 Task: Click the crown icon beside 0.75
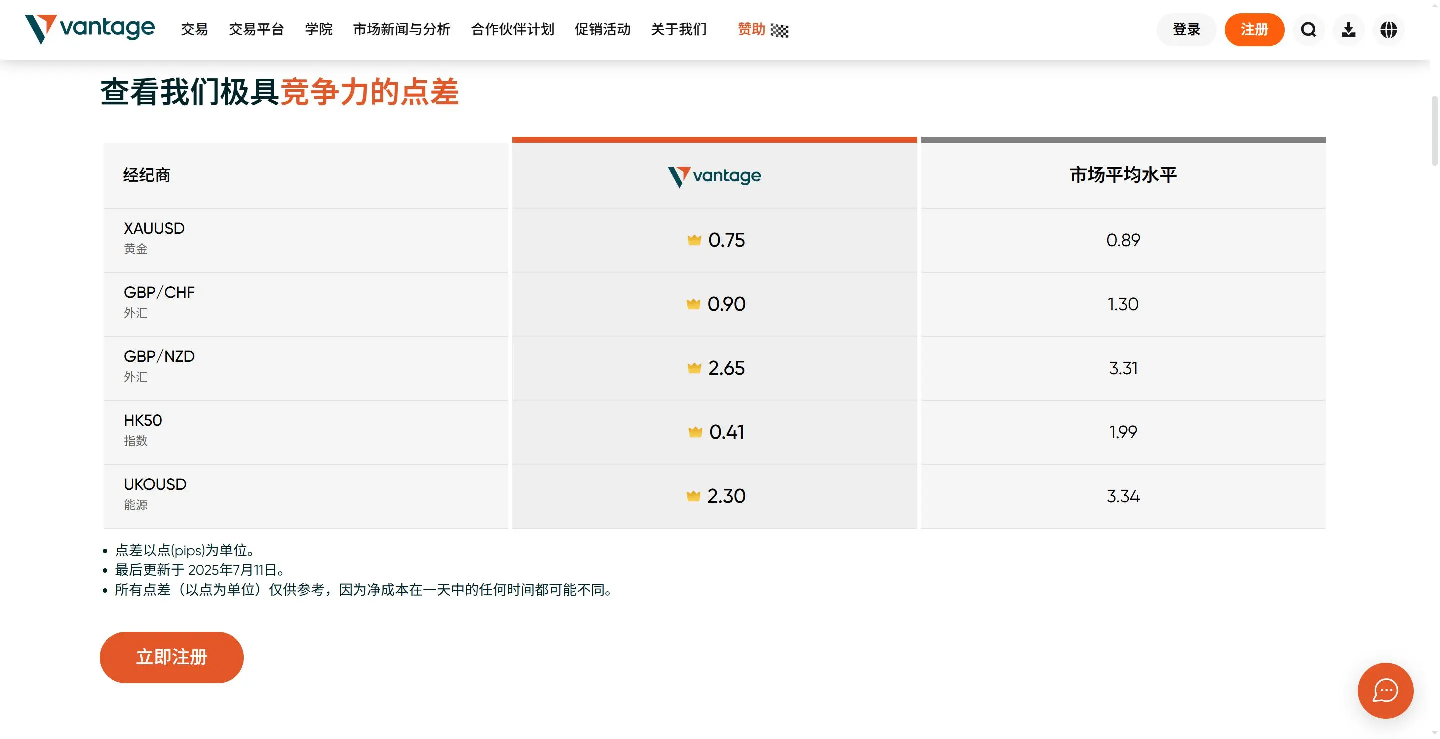click(694, 240)
